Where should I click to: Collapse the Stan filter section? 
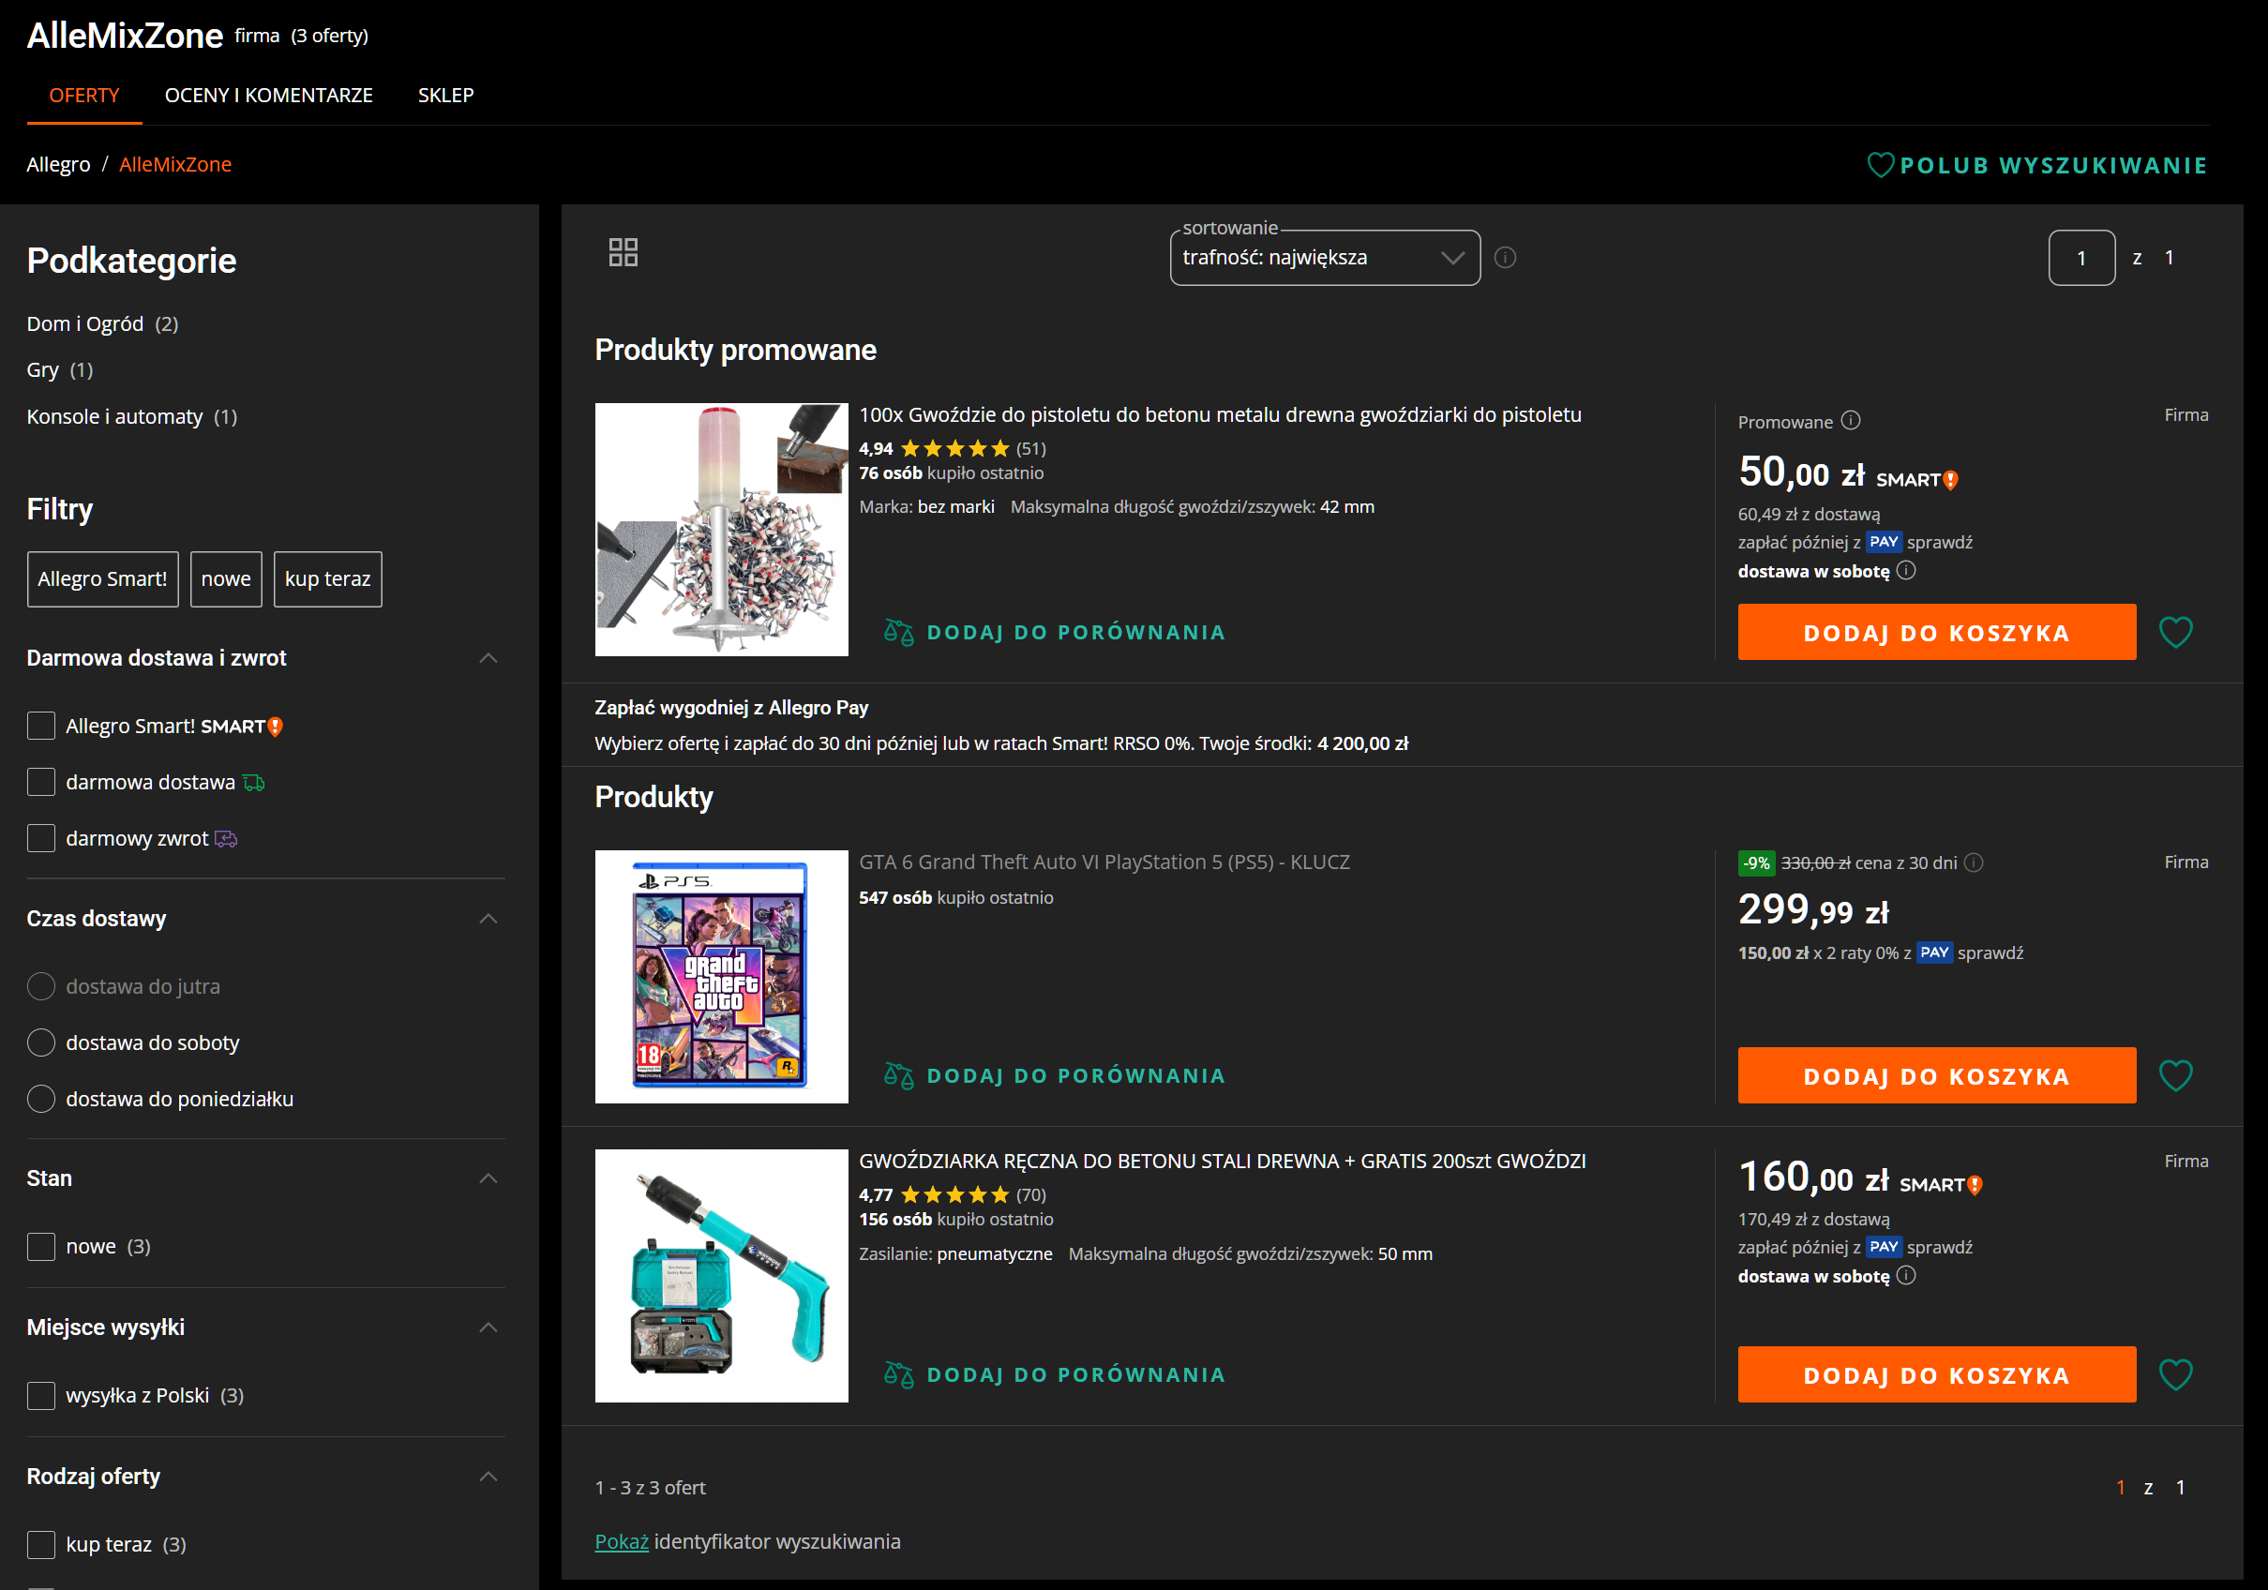(x=488, y=1178)
